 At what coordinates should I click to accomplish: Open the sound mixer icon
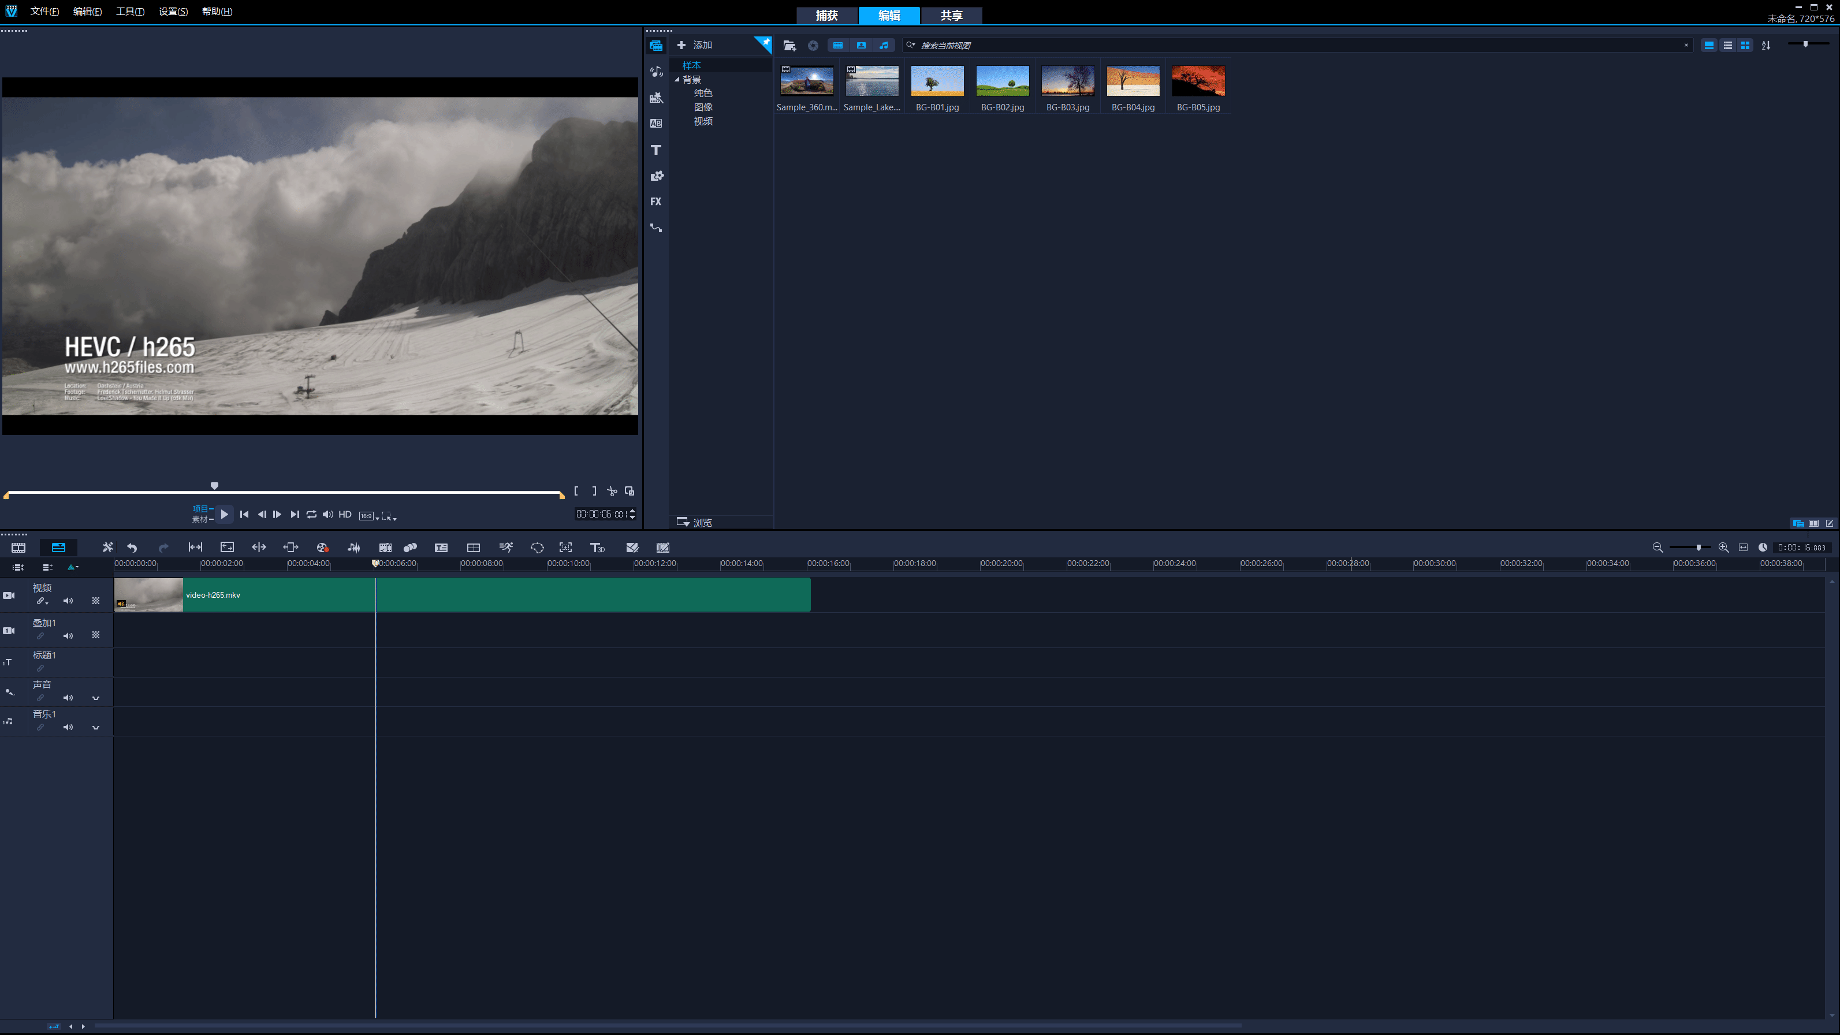coord(353,547)
